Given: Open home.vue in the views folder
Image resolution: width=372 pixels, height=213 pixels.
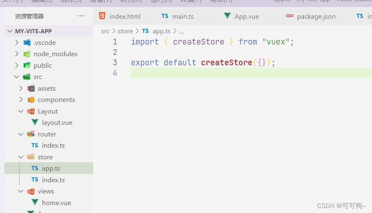Looking at the screenshot, I should click(x=57, y=203).
